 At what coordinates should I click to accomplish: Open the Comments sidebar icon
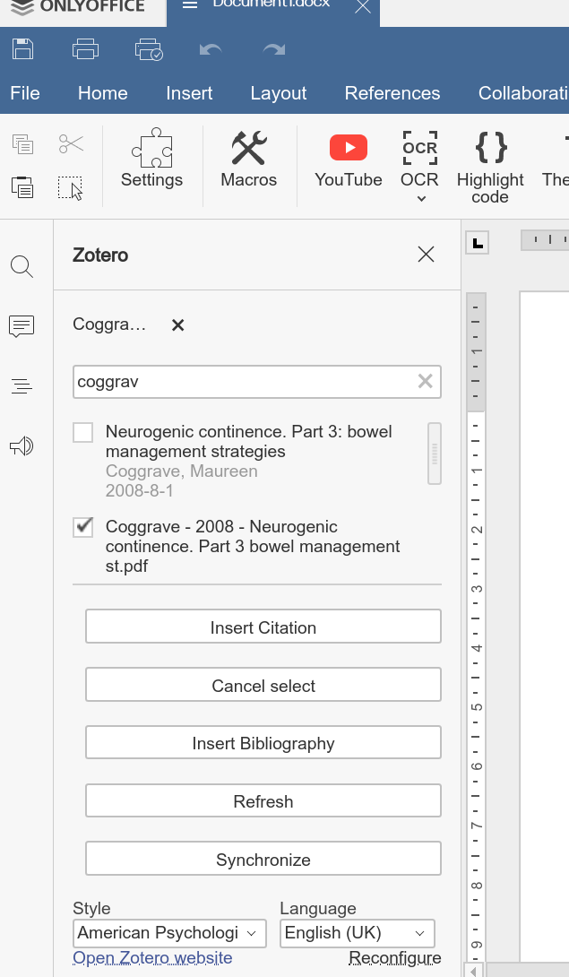[x=22, y=326]
